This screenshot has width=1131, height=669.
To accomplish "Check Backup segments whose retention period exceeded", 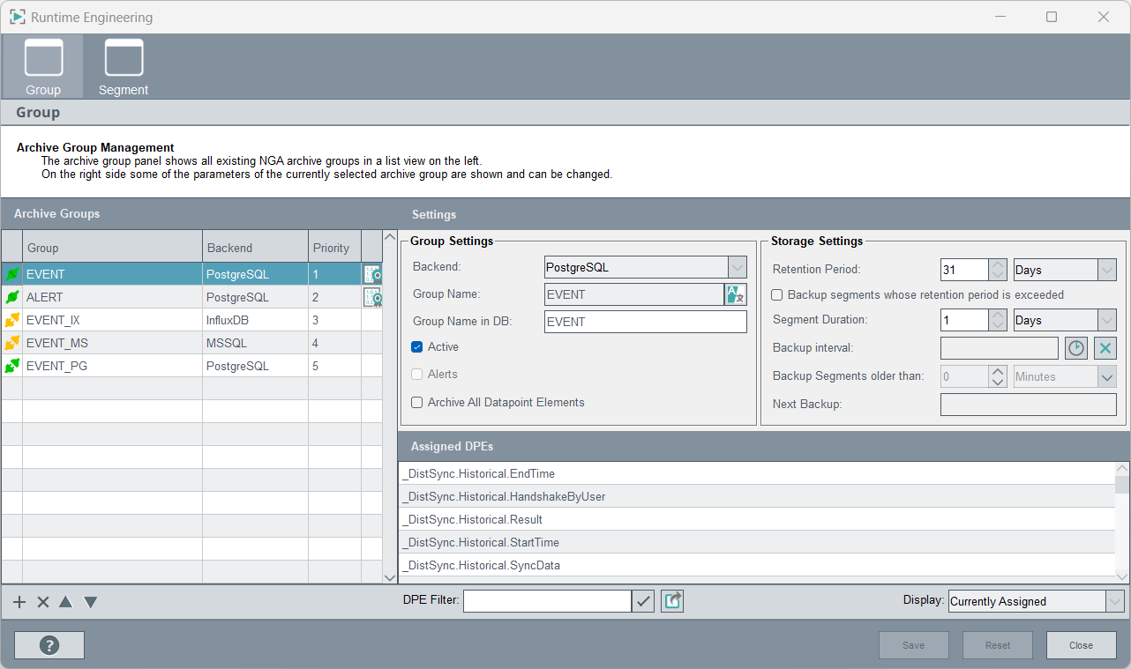I will tap(777, 295).
